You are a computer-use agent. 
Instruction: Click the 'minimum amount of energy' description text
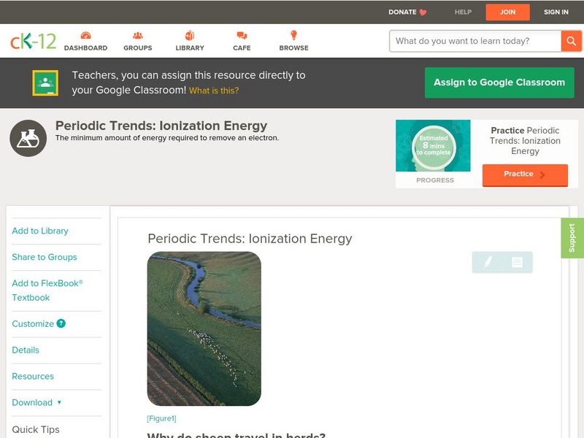[167, 138]
